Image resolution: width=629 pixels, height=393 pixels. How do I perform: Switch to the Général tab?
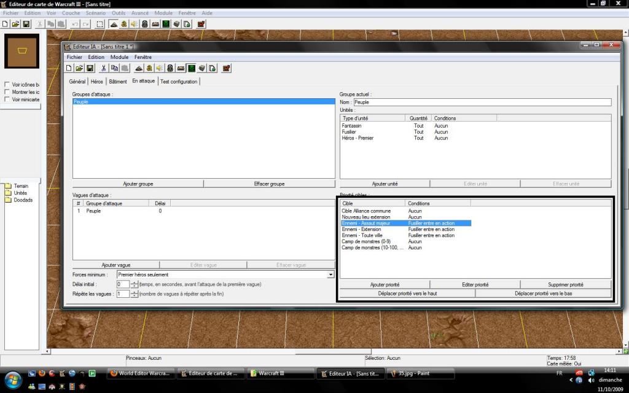(x=77, y=82)
